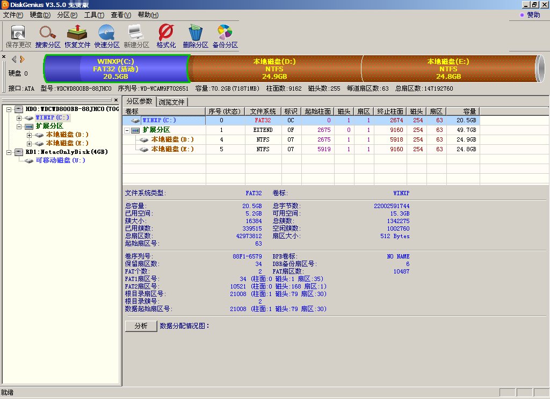The width and height of the screenshot is (550, 399).
Task: Click the Quick Partition (快速分区) icon
Action: coord(107,36)
